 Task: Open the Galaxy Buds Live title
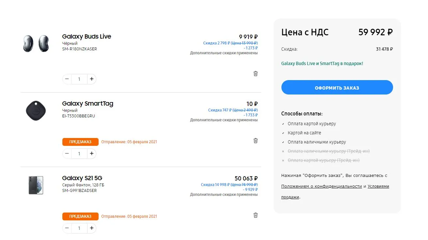pyautogui.click(x=87, y=36)
